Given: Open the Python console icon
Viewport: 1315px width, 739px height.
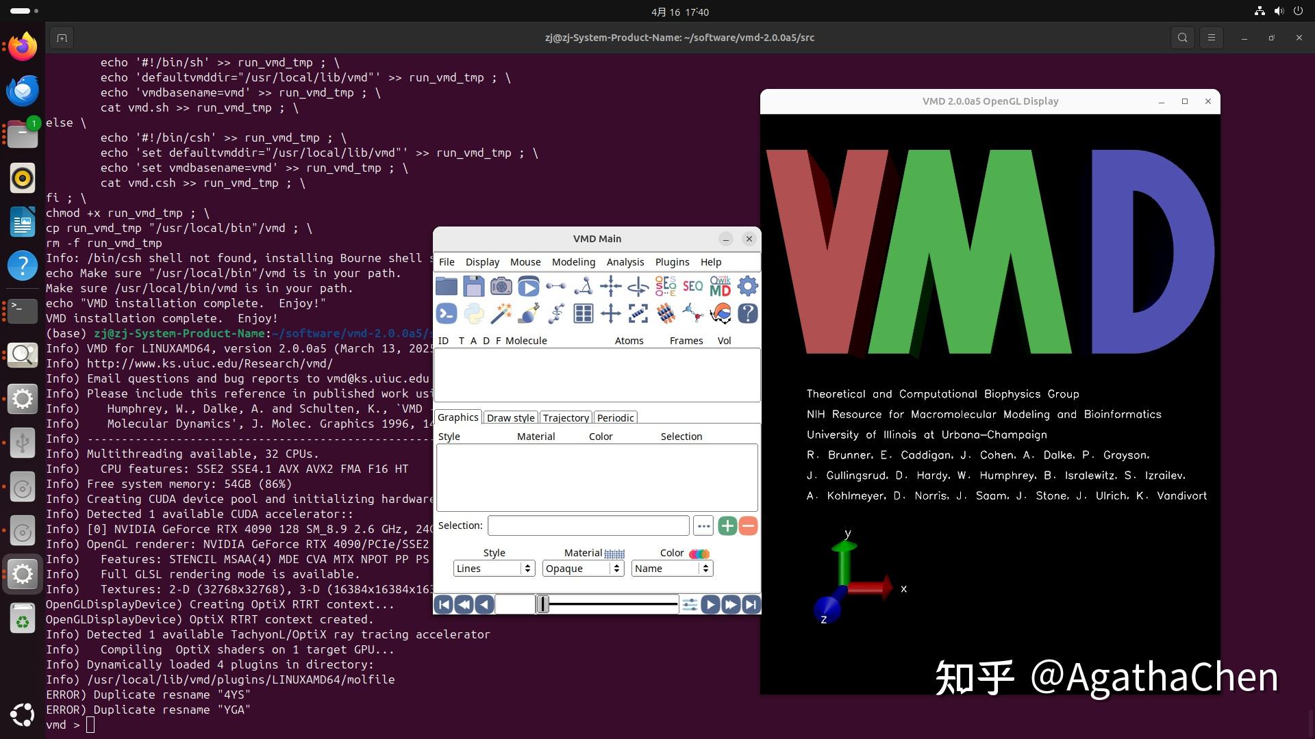Looking at the screenshot, I should 473,313.
